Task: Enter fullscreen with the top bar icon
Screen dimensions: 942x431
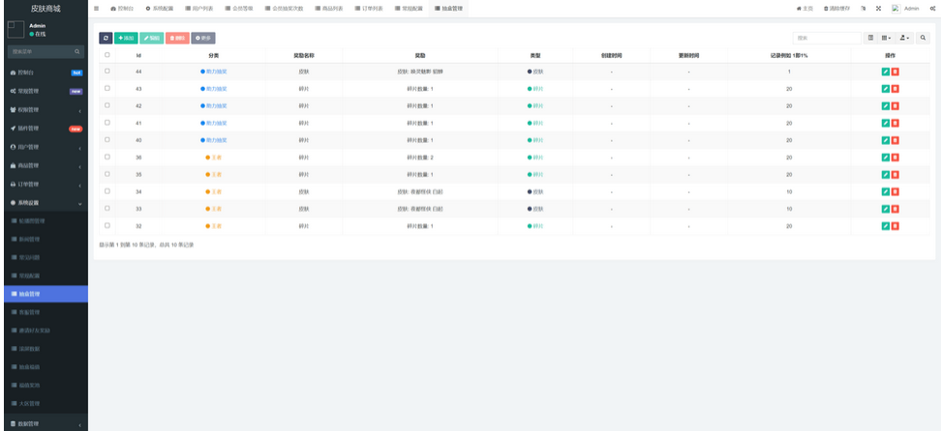Action: (x=878, y=8)
